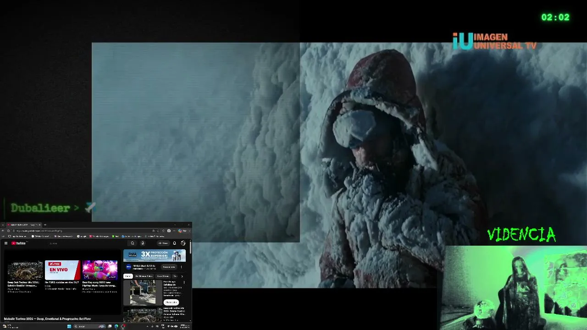The image size is (587, 330).
Task: Open the YouTube Create button
Action: pos(163,243)
